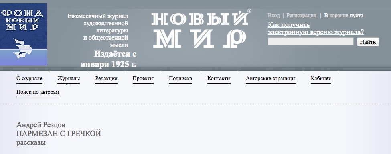This screenshot has width=391, height=154.
Task: Expand the Журналы menu
Action: [69, 79]
